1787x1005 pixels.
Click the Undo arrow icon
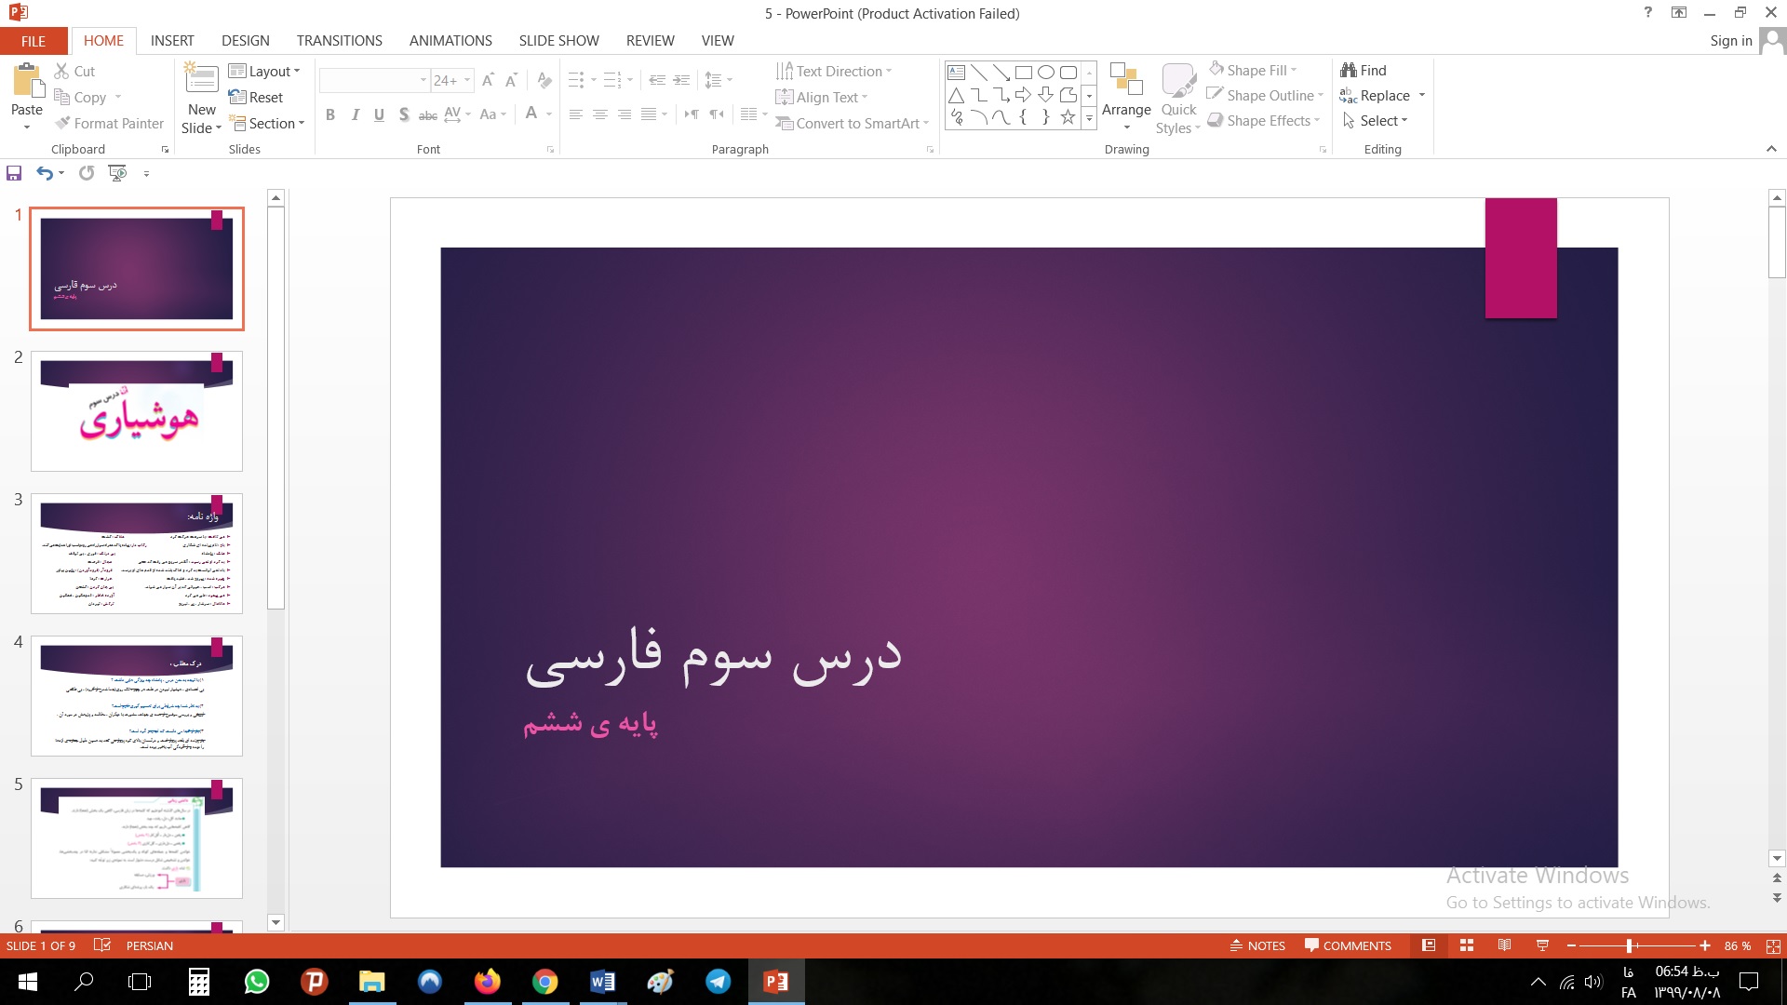44,173
